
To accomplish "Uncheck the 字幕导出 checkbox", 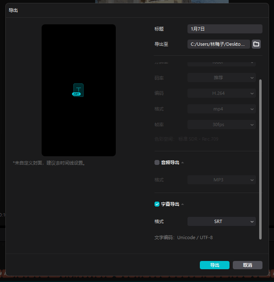I will click(157, 204).
